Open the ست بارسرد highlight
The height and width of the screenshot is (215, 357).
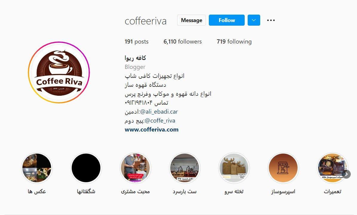[x=185, y=168]
